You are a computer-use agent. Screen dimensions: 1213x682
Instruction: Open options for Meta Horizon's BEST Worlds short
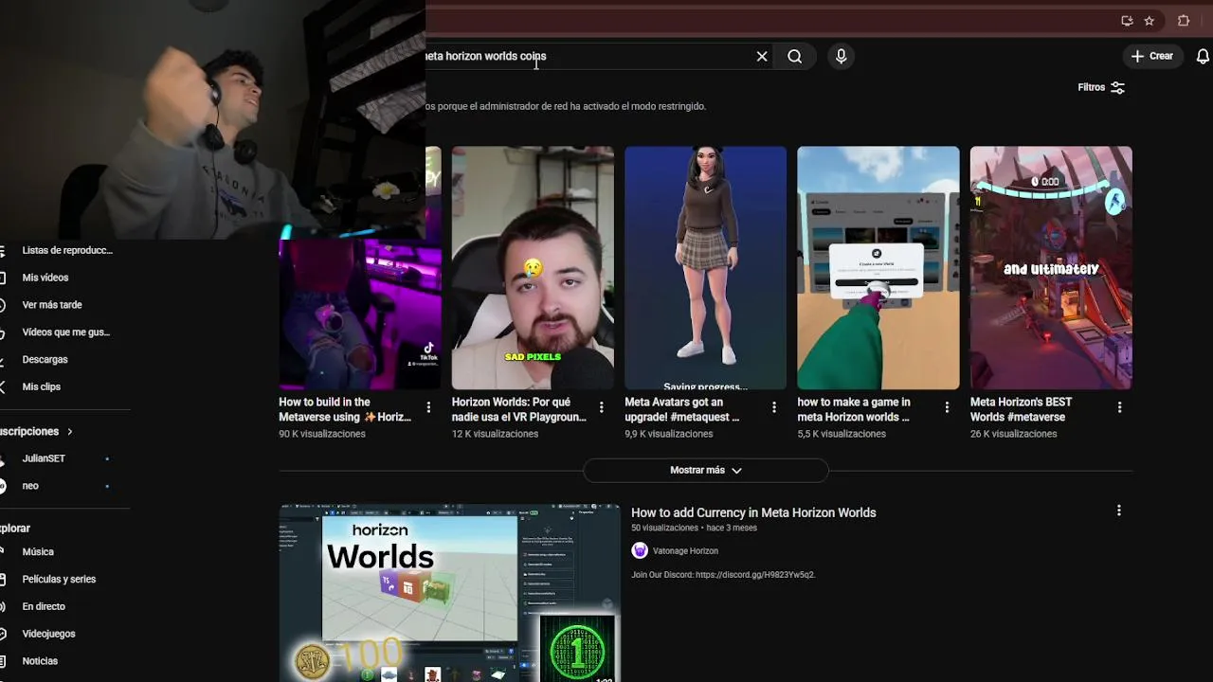tap(1119, 407)
